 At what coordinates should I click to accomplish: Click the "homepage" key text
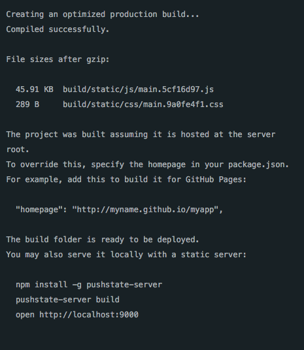coord(39,210)
